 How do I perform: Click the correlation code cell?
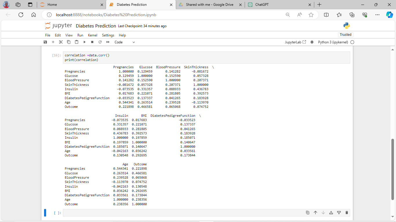click(x=206, y=58)
